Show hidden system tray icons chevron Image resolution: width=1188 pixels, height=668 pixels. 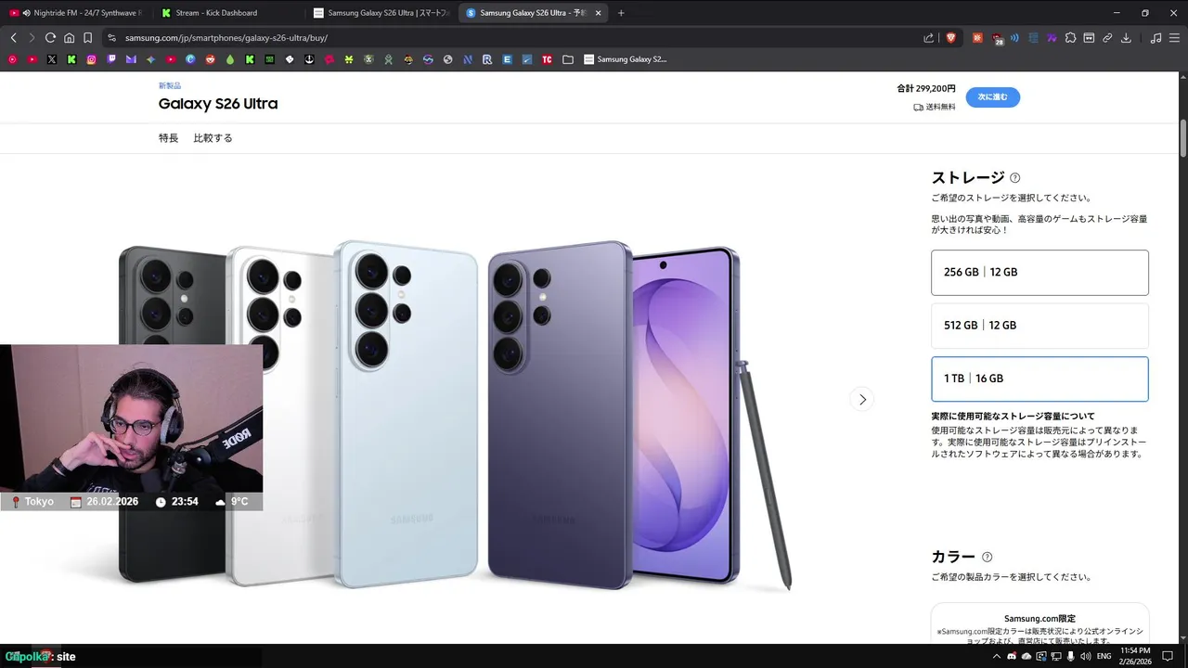(997, 656)
